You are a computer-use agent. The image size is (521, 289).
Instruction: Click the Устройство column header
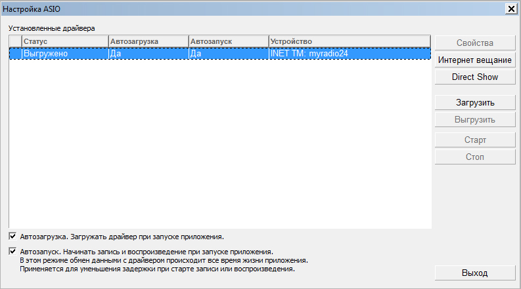click(348, 41)
